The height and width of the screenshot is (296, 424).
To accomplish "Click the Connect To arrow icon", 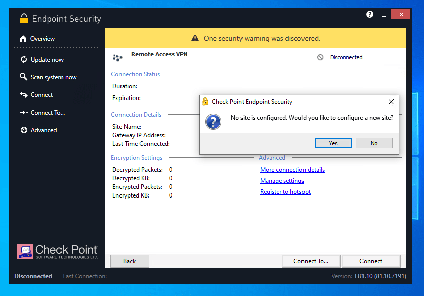I will click(x=24, y=112).
